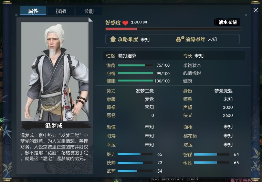The image size is (262, 182).
Task: Click the 清水交情 relationship button
Action: click(x=227, y=22)
